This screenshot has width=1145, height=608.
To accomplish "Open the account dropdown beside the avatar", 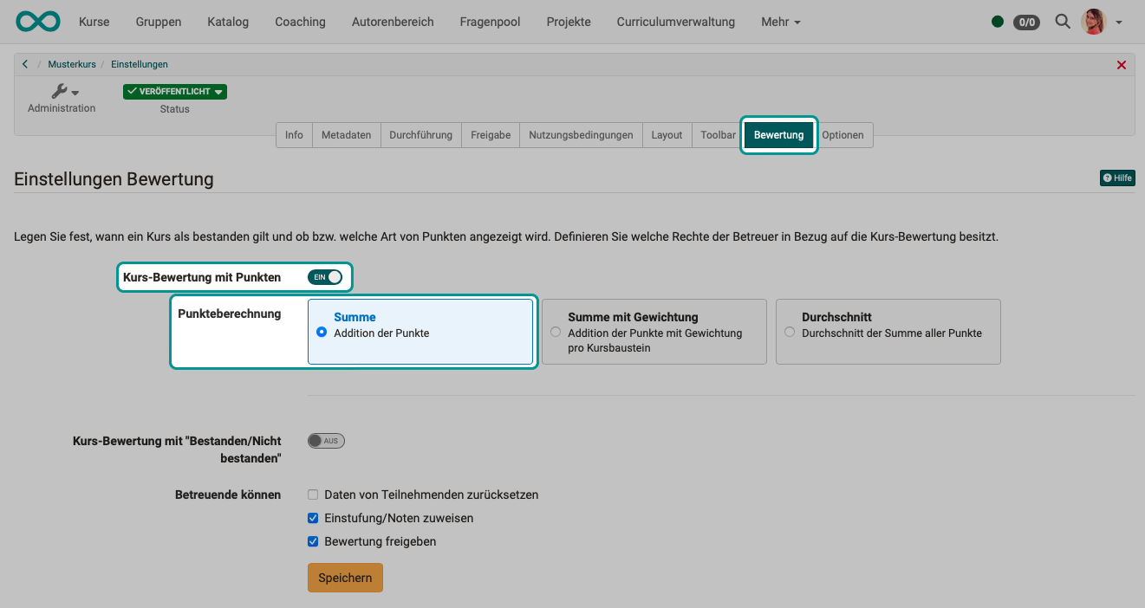I will coord(1119,22).
